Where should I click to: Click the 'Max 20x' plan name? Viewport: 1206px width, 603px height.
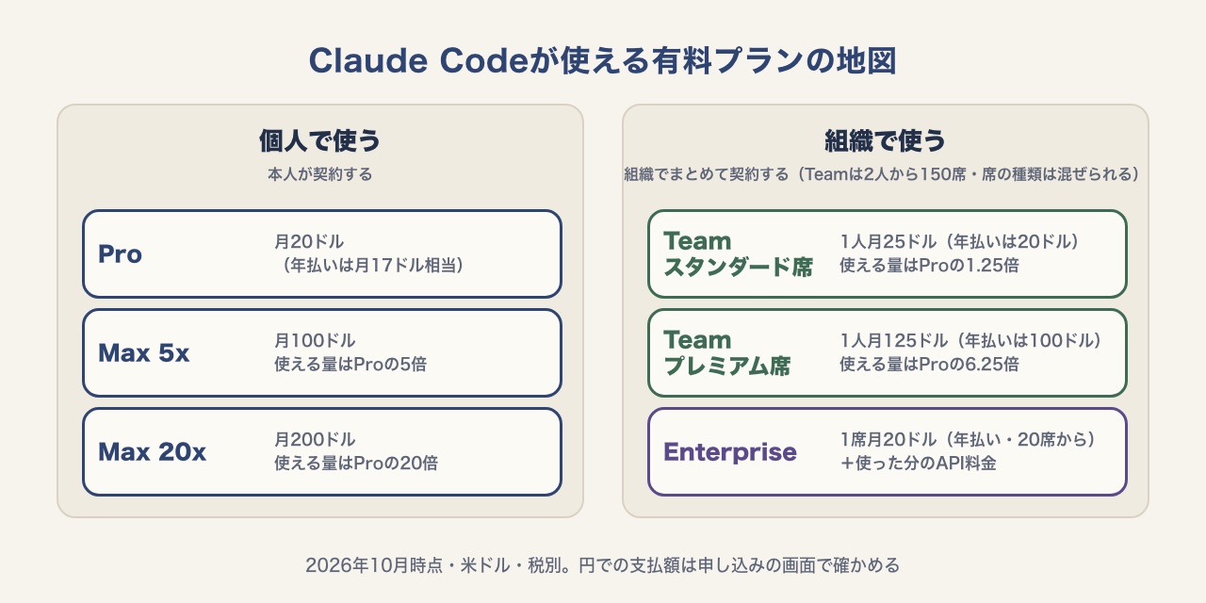[x=152, y=452]
